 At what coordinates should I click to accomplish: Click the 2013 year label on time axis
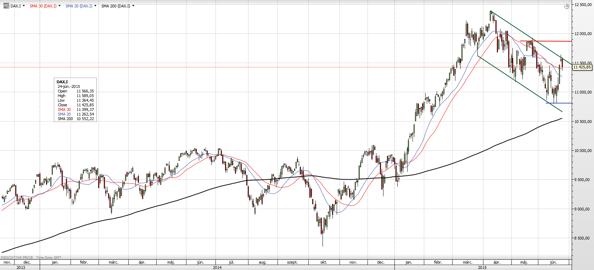point(21,268)
